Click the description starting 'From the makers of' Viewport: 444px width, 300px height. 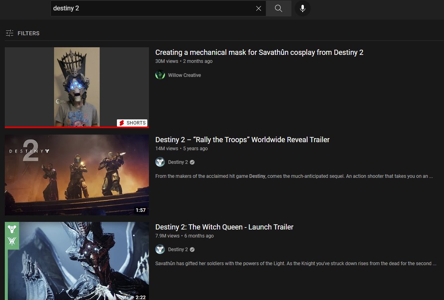pos(294,176)
